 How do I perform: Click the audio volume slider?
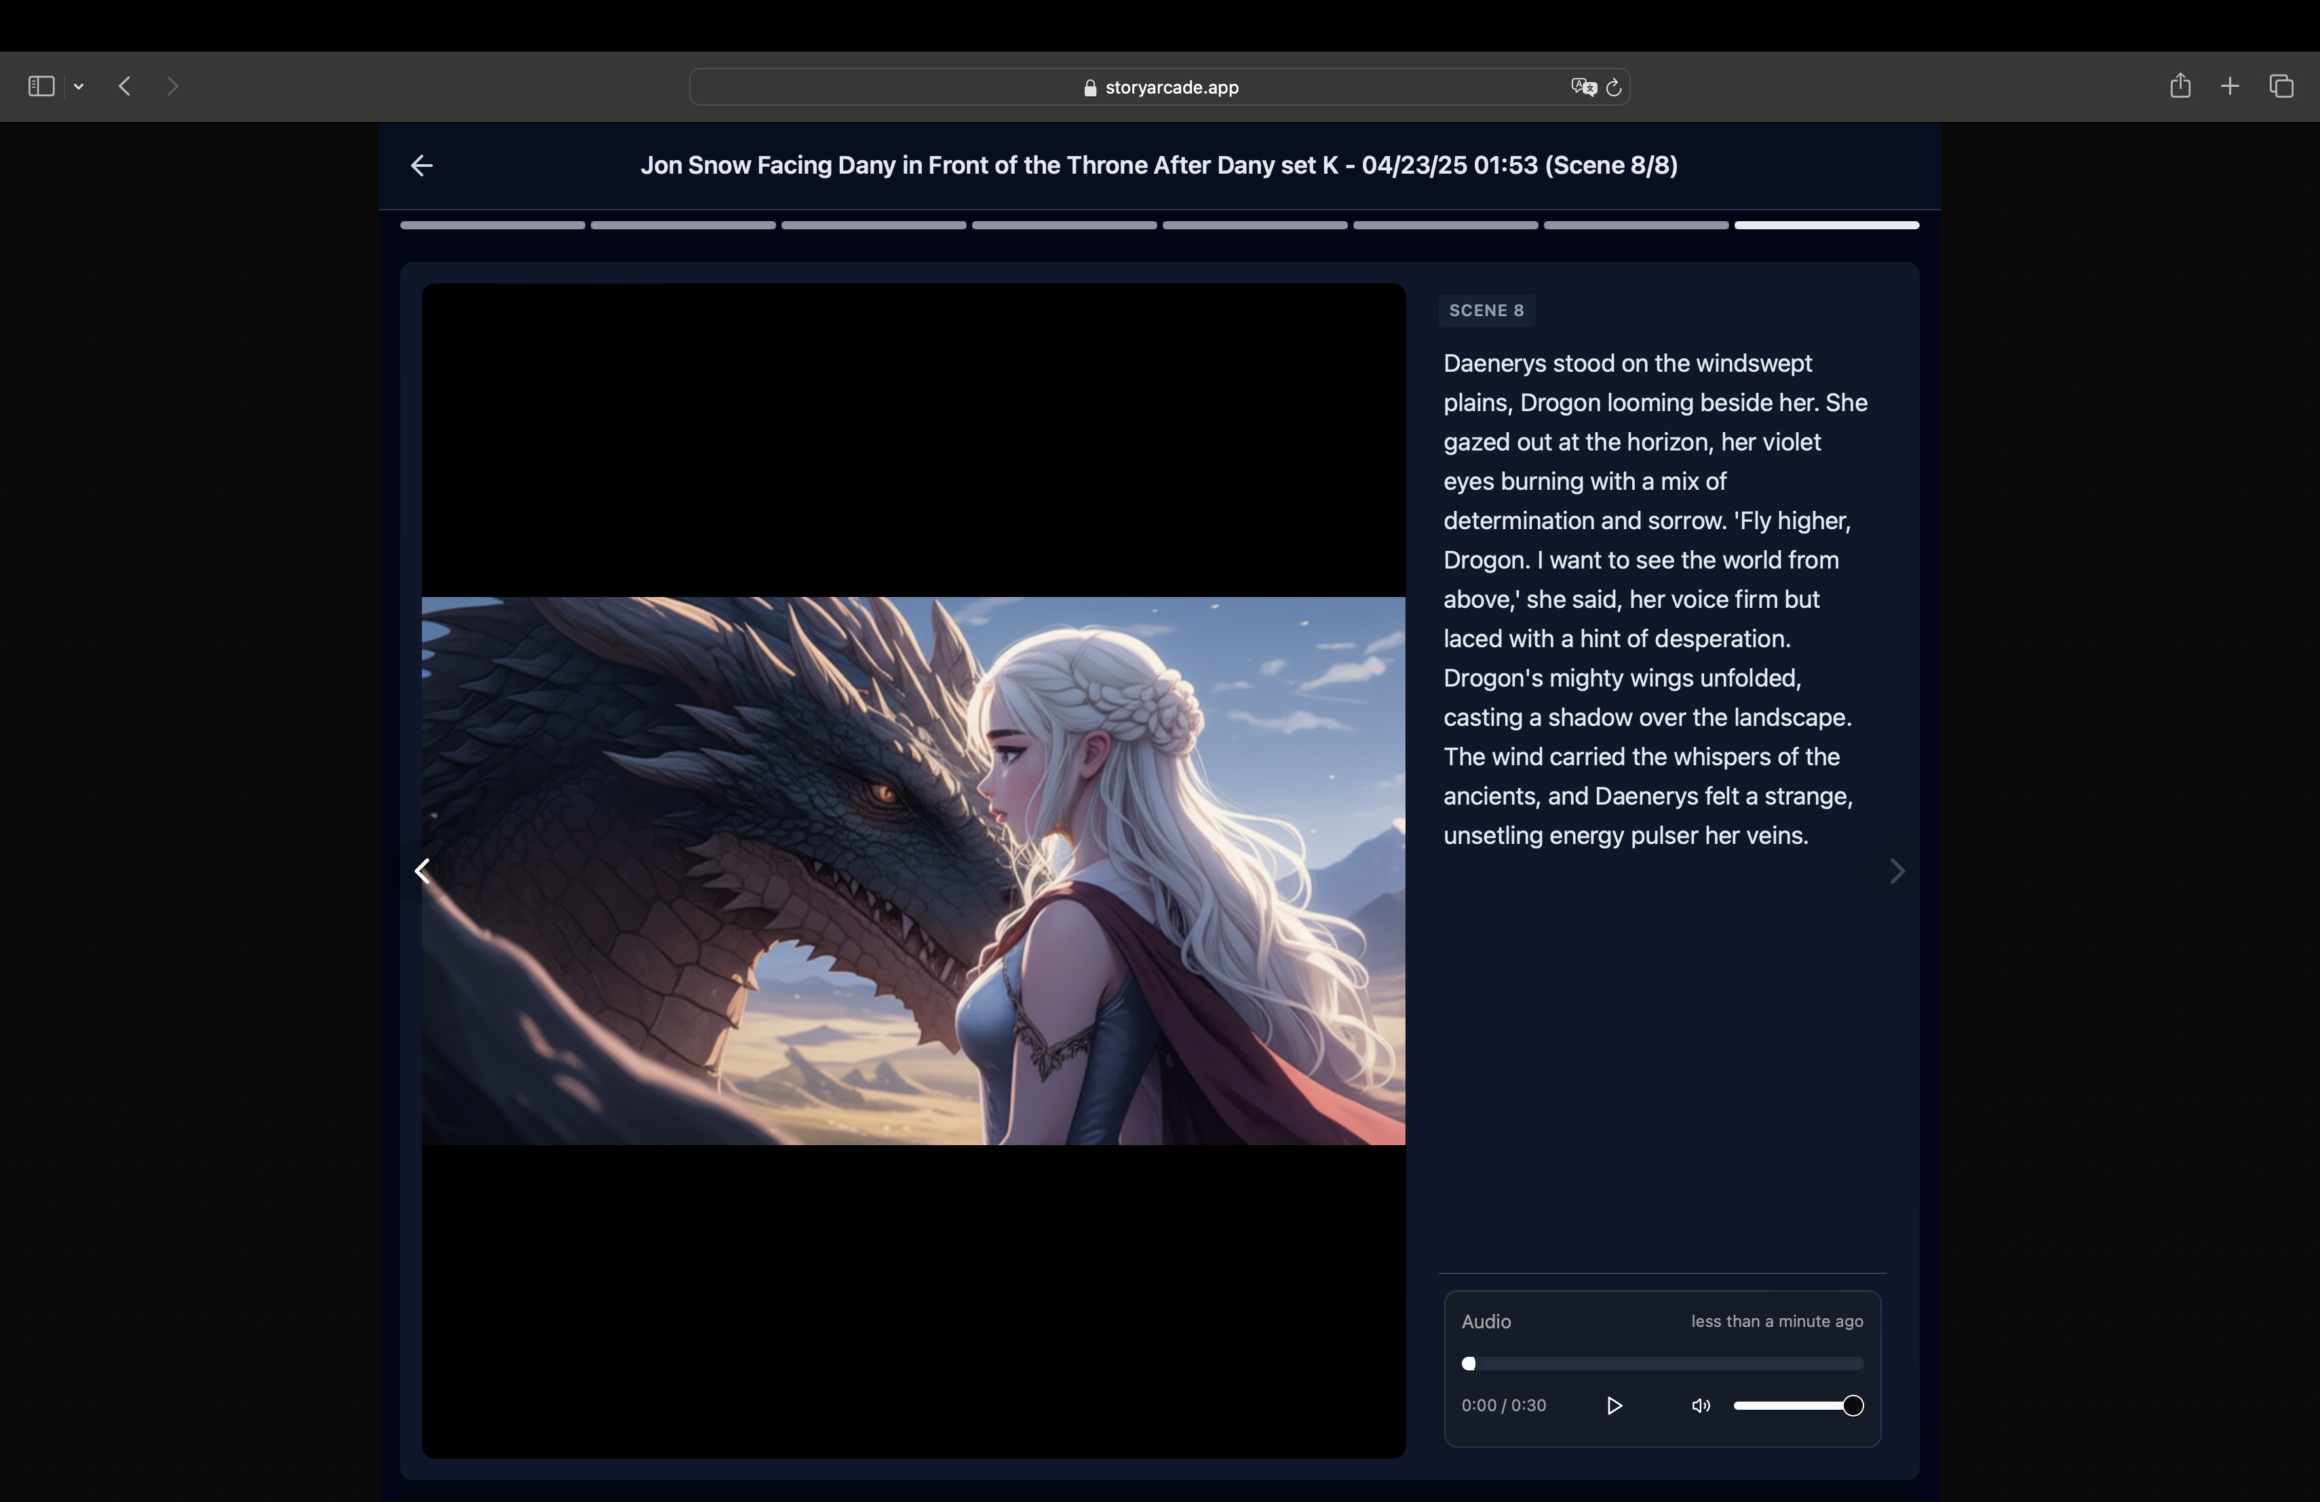(1798, 1404)
